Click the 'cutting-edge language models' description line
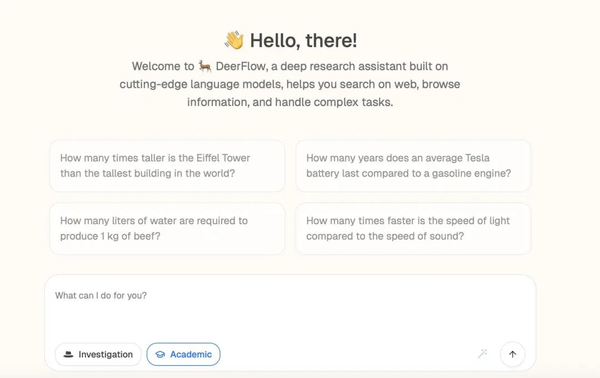The image size is (600, 378). 289,84
